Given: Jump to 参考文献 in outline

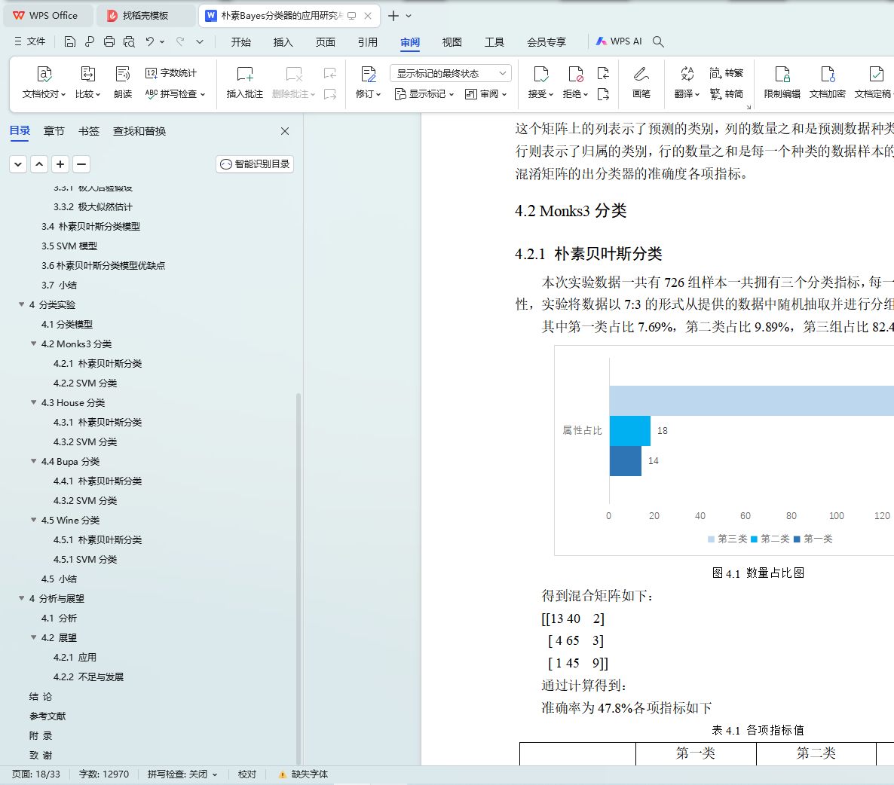Looking at the screenshot, I should coord(48,716).
